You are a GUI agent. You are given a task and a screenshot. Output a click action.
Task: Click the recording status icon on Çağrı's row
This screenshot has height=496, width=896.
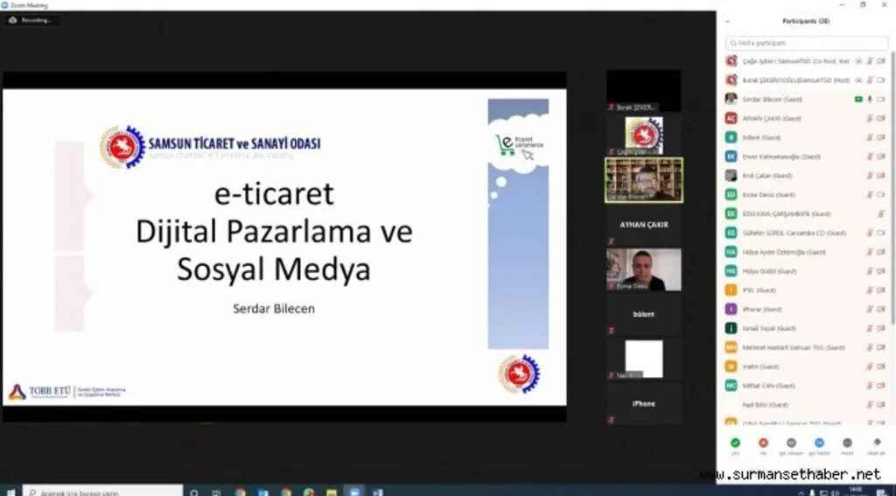pyautogui.click(x=858, y=61)
